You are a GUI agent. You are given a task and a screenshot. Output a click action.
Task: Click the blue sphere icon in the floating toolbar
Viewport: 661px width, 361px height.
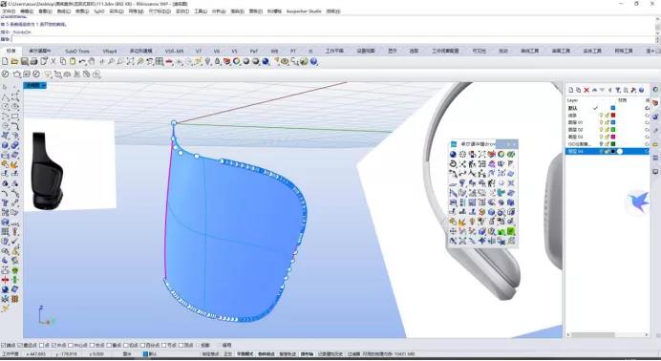[453, 154]
